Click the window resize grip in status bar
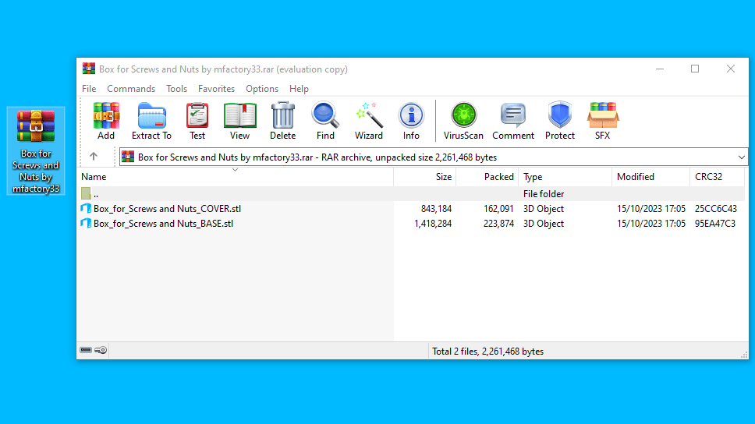The width and height of the screenshot is (755, 424). pyautogui.click(x=744, y=354)
